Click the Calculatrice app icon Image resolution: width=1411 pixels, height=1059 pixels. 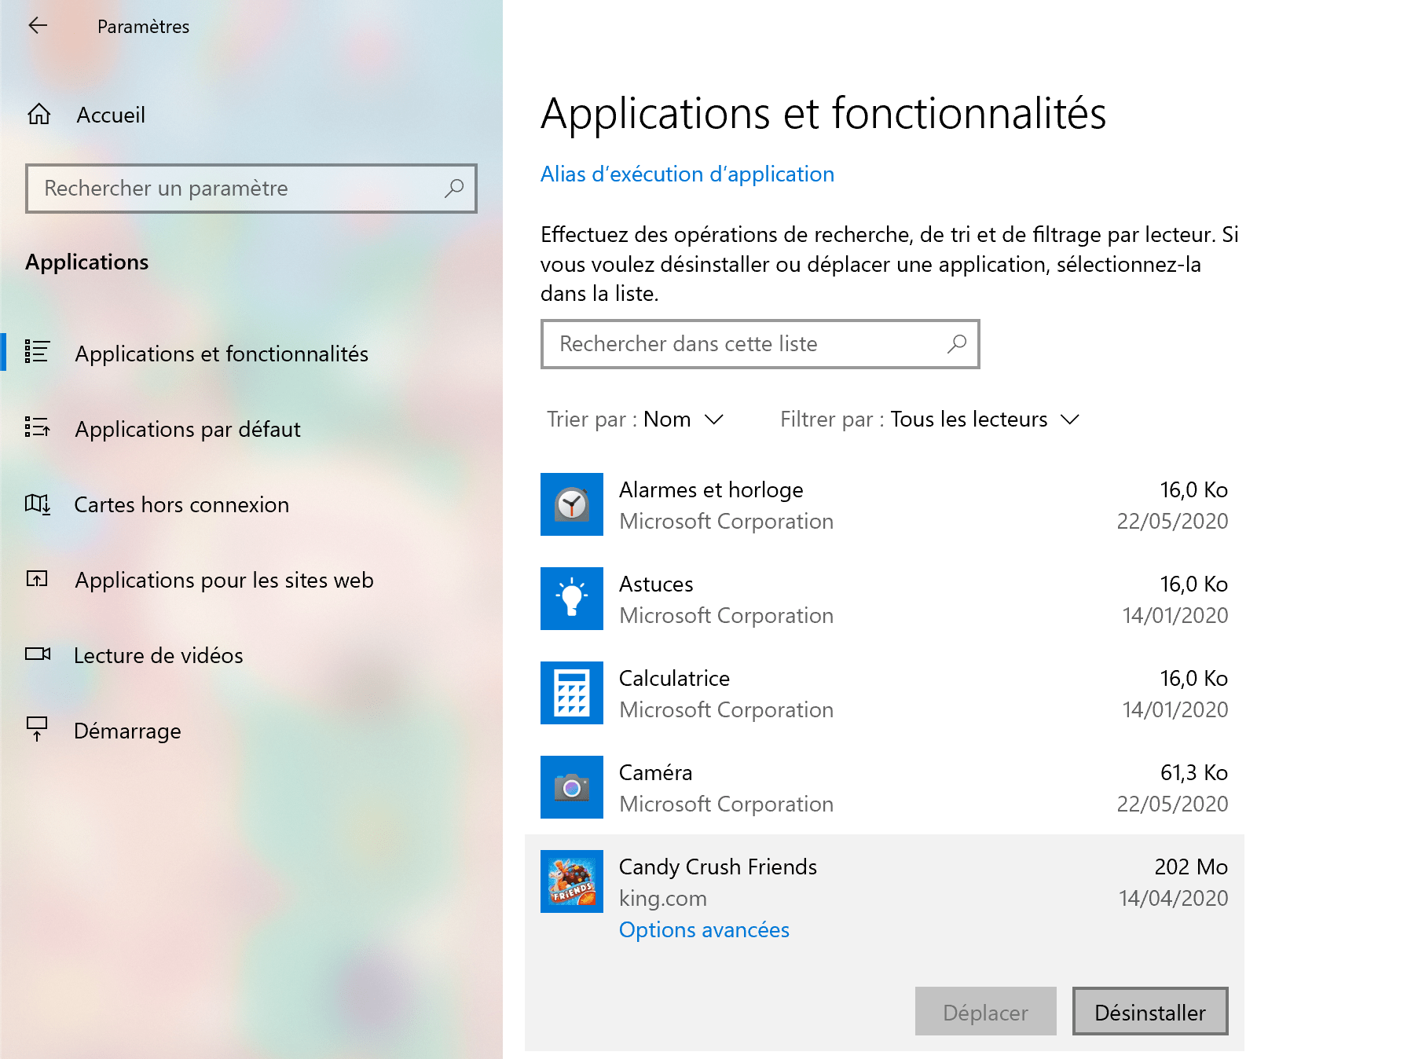(x=572, y=693)
